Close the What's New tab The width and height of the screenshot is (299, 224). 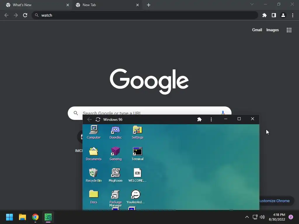click(x=68, y=5)
